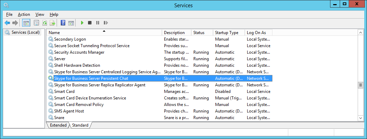Select the Smart Card Removal Policy service

79,105
